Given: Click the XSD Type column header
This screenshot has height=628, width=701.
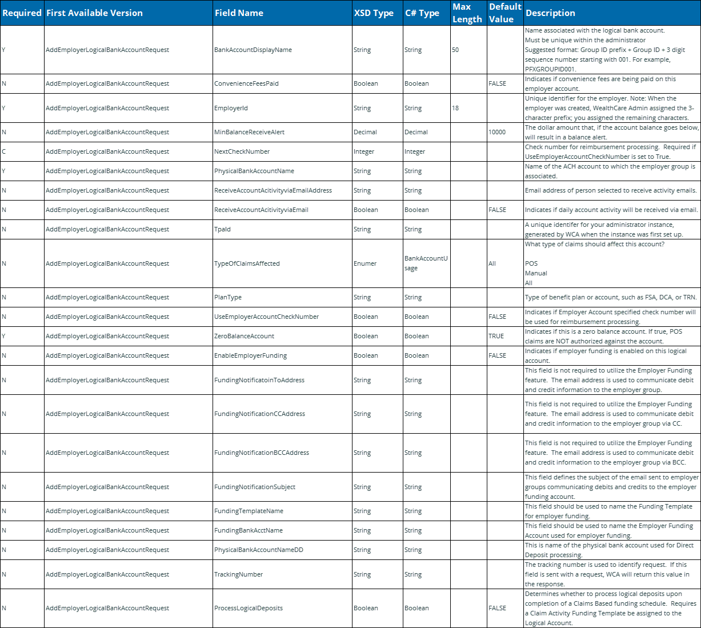Looking at the screenshot, I should [377, 13].
